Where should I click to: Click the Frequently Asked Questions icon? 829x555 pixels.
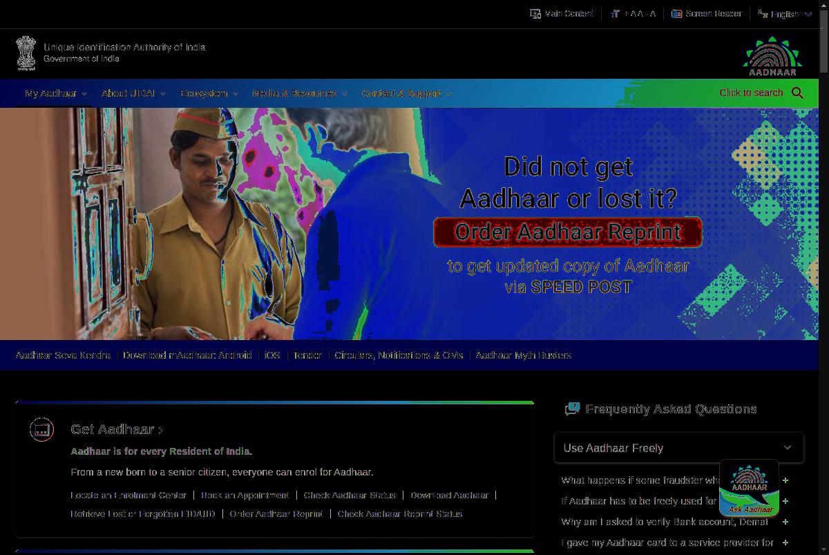(x=572, y=409)
